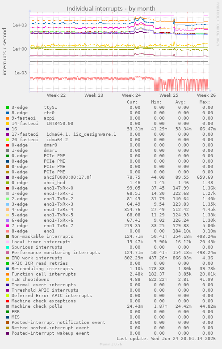Click the Max: column header

click(x=205, y=102)
